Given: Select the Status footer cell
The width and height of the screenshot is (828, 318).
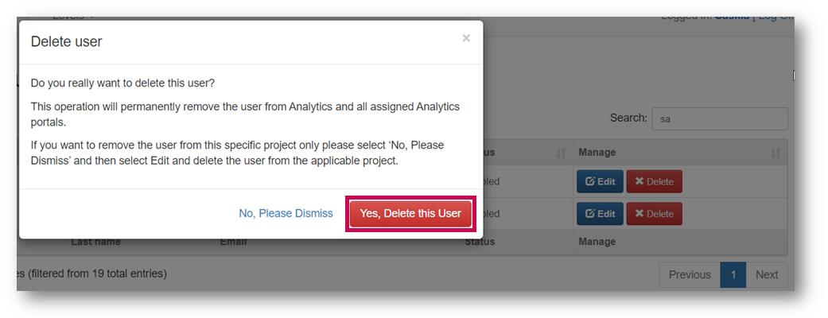Looking at the screenshot, I should 480,242.
